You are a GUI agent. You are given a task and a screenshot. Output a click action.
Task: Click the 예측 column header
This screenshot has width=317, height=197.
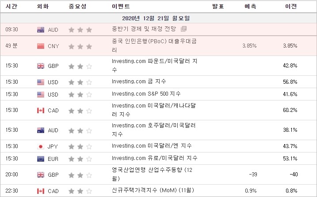tap(250, 7)
